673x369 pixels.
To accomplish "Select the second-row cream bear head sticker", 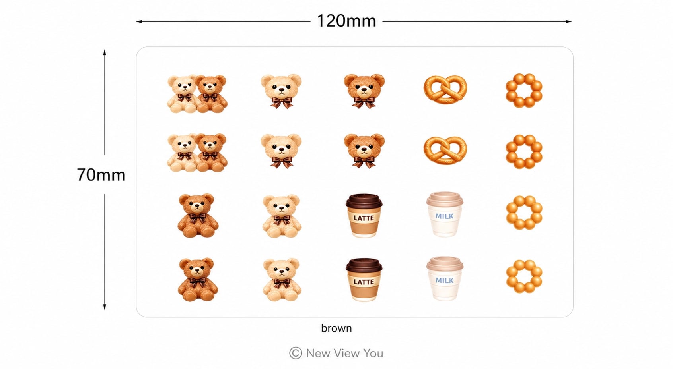I will [281, 151].
